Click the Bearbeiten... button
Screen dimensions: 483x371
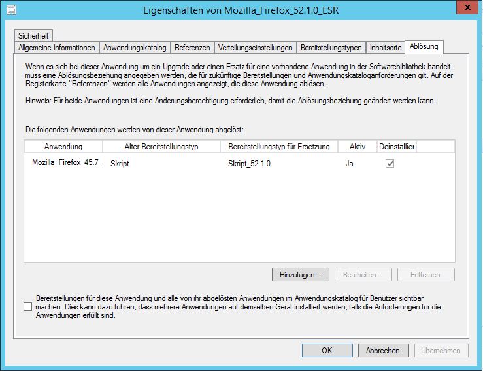[x=363, y=274]
